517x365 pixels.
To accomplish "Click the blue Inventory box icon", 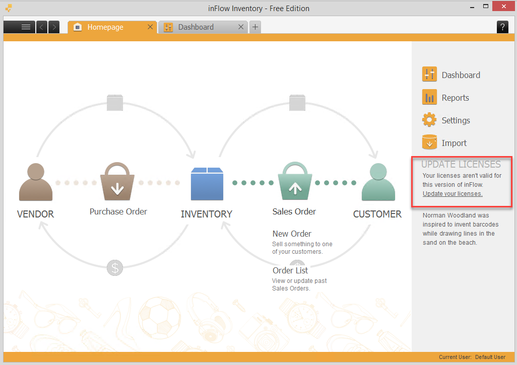I will tap(207, 184).
